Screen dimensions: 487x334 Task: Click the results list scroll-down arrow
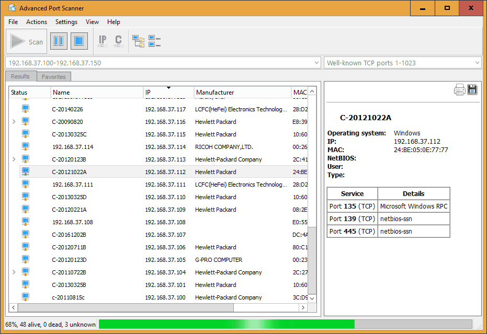312,298
